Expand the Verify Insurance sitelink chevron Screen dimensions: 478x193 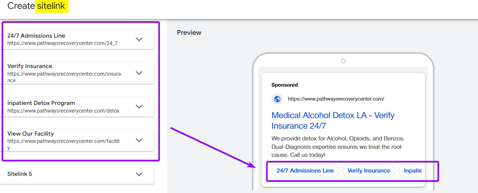[x=139, y=73]
